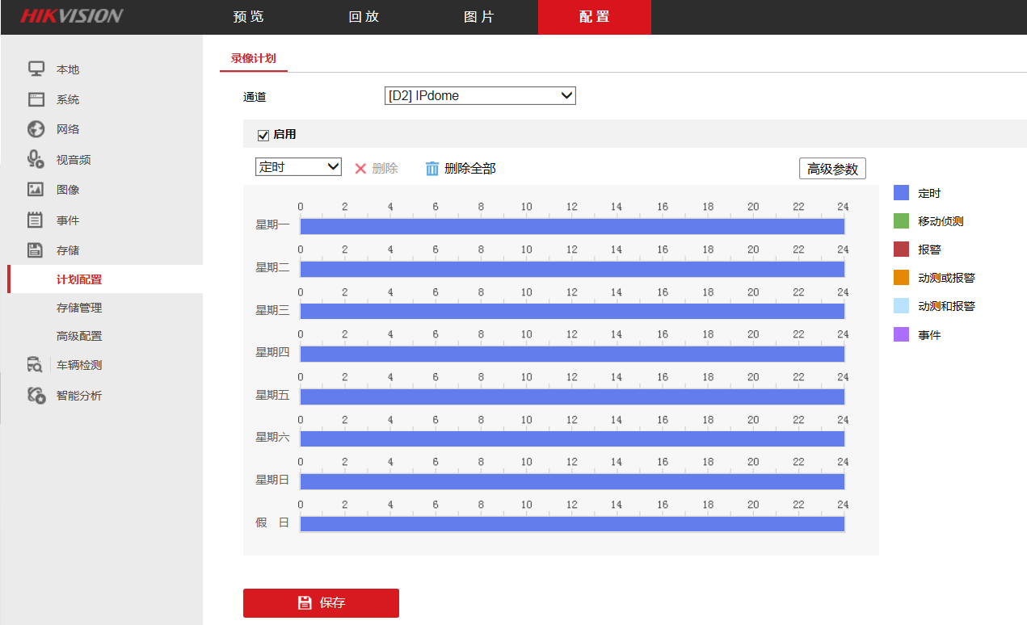Image resolution: width=1027 pixels, height=625 pixels.
Task: Click the microphone icon for 视音频
Action: pos(36,159)
